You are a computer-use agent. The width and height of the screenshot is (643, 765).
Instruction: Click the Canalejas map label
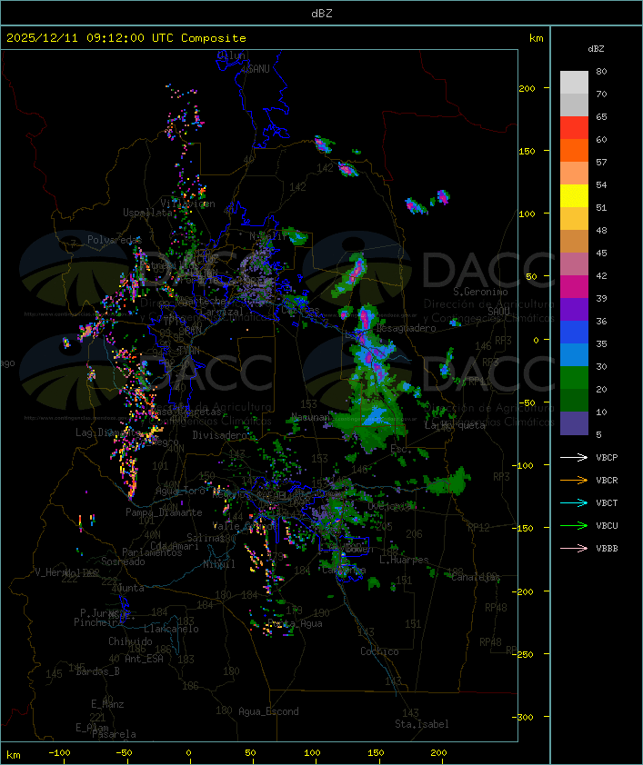point(476,578)
